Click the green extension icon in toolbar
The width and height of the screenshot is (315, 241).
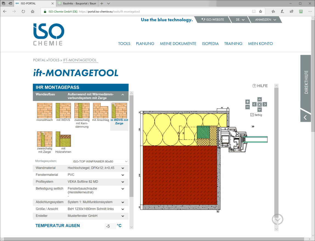(x=301, y=12)
